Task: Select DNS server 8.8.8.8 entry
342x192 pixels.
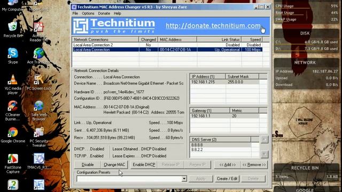Action: tap(197, 145)
